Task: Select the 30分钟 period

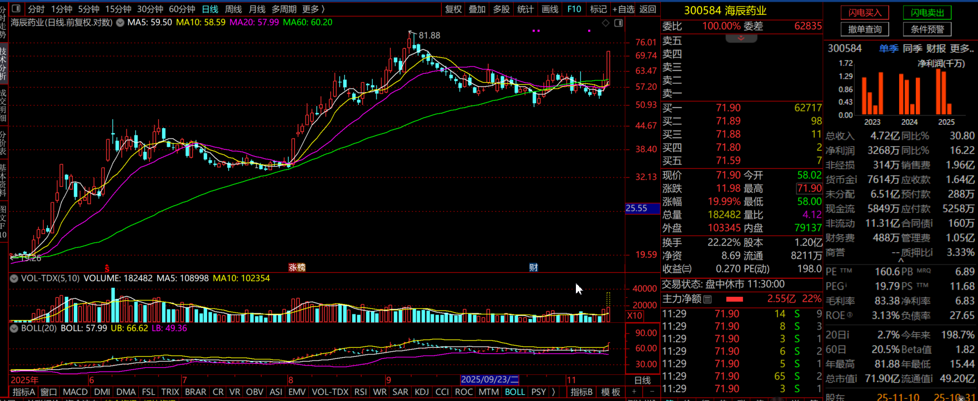Action: point(150,9)
